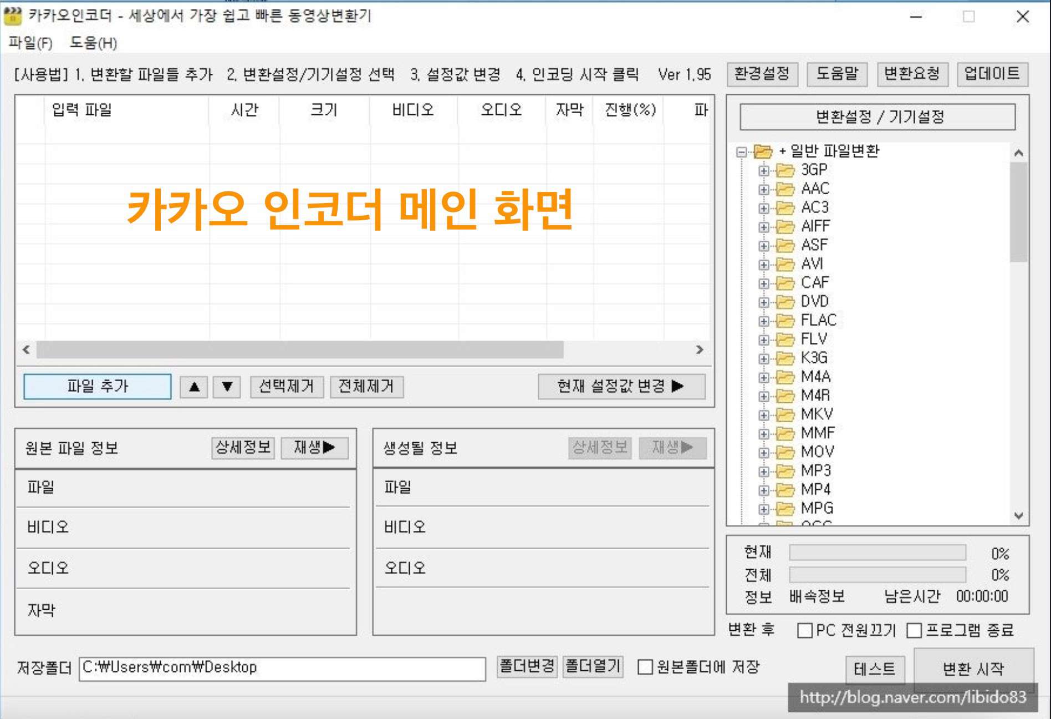1051x719 pixels.
Task: Click the AAC folder icon
Action: pos(785,189)
